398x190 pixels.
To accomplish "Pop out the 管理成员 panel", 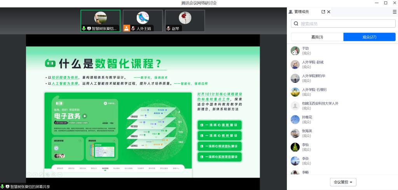I will 323,12.
